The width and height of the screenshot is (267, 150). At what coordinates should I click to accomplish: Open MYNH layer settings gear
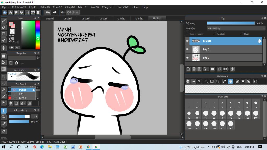[259, 41]
